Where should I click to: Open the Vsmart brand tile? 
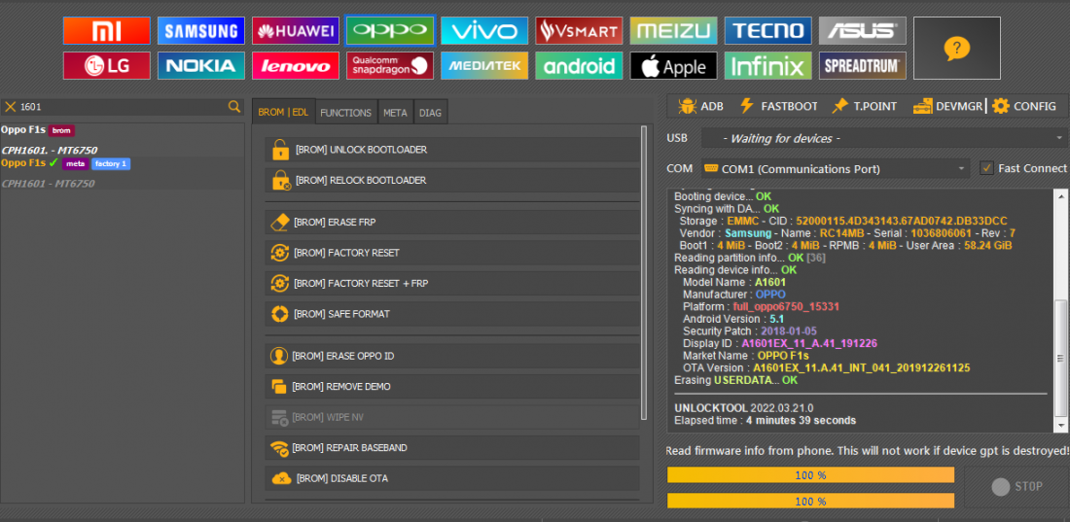(579, 31)
